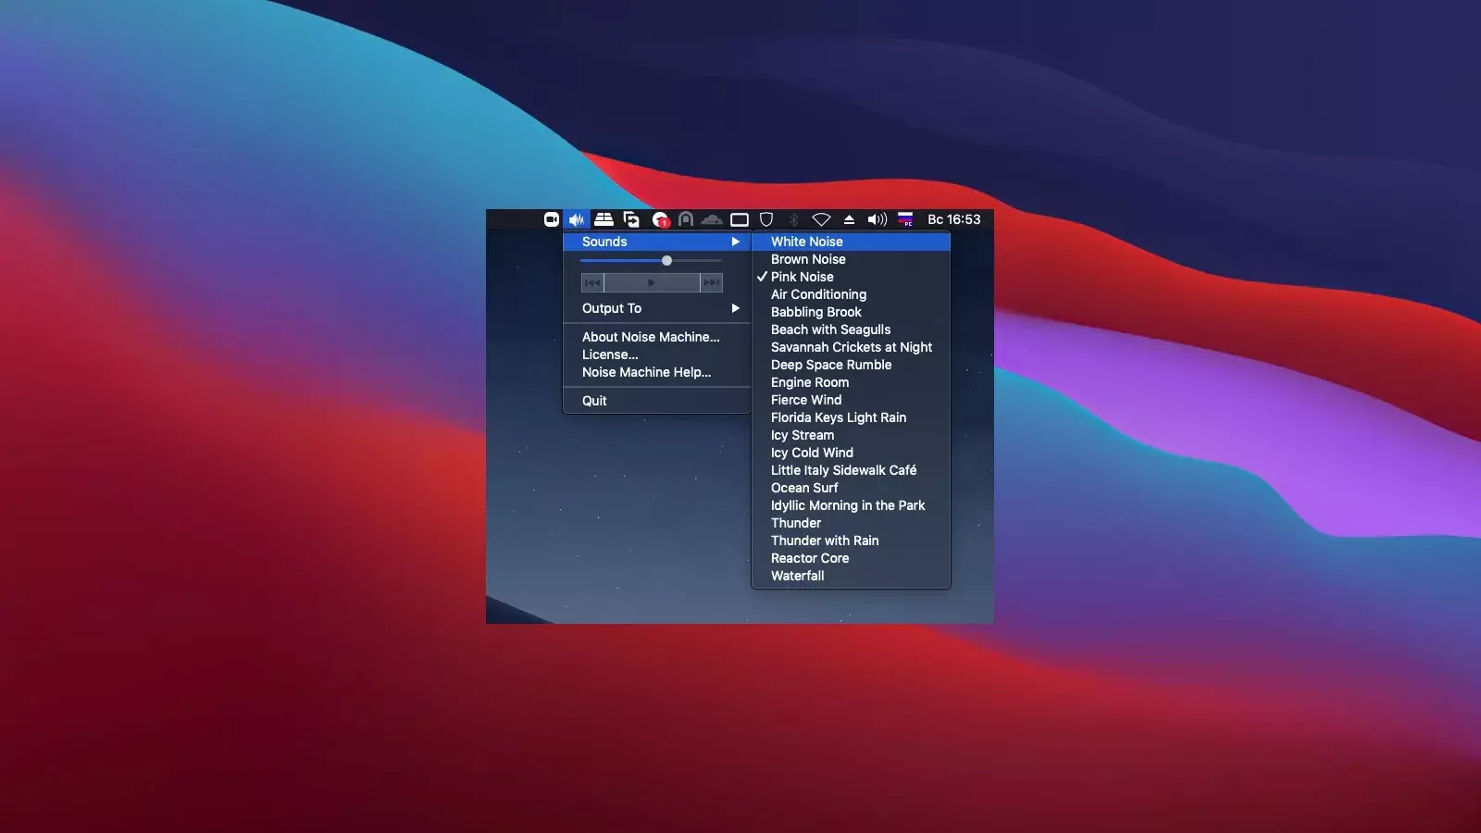The width and height of the screenshot is (1481, 833).
Task: Open the Zoom camera menu bar icon
Action: (x=552, y=219)
